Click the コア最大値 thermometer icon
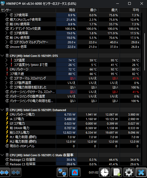 7,74
